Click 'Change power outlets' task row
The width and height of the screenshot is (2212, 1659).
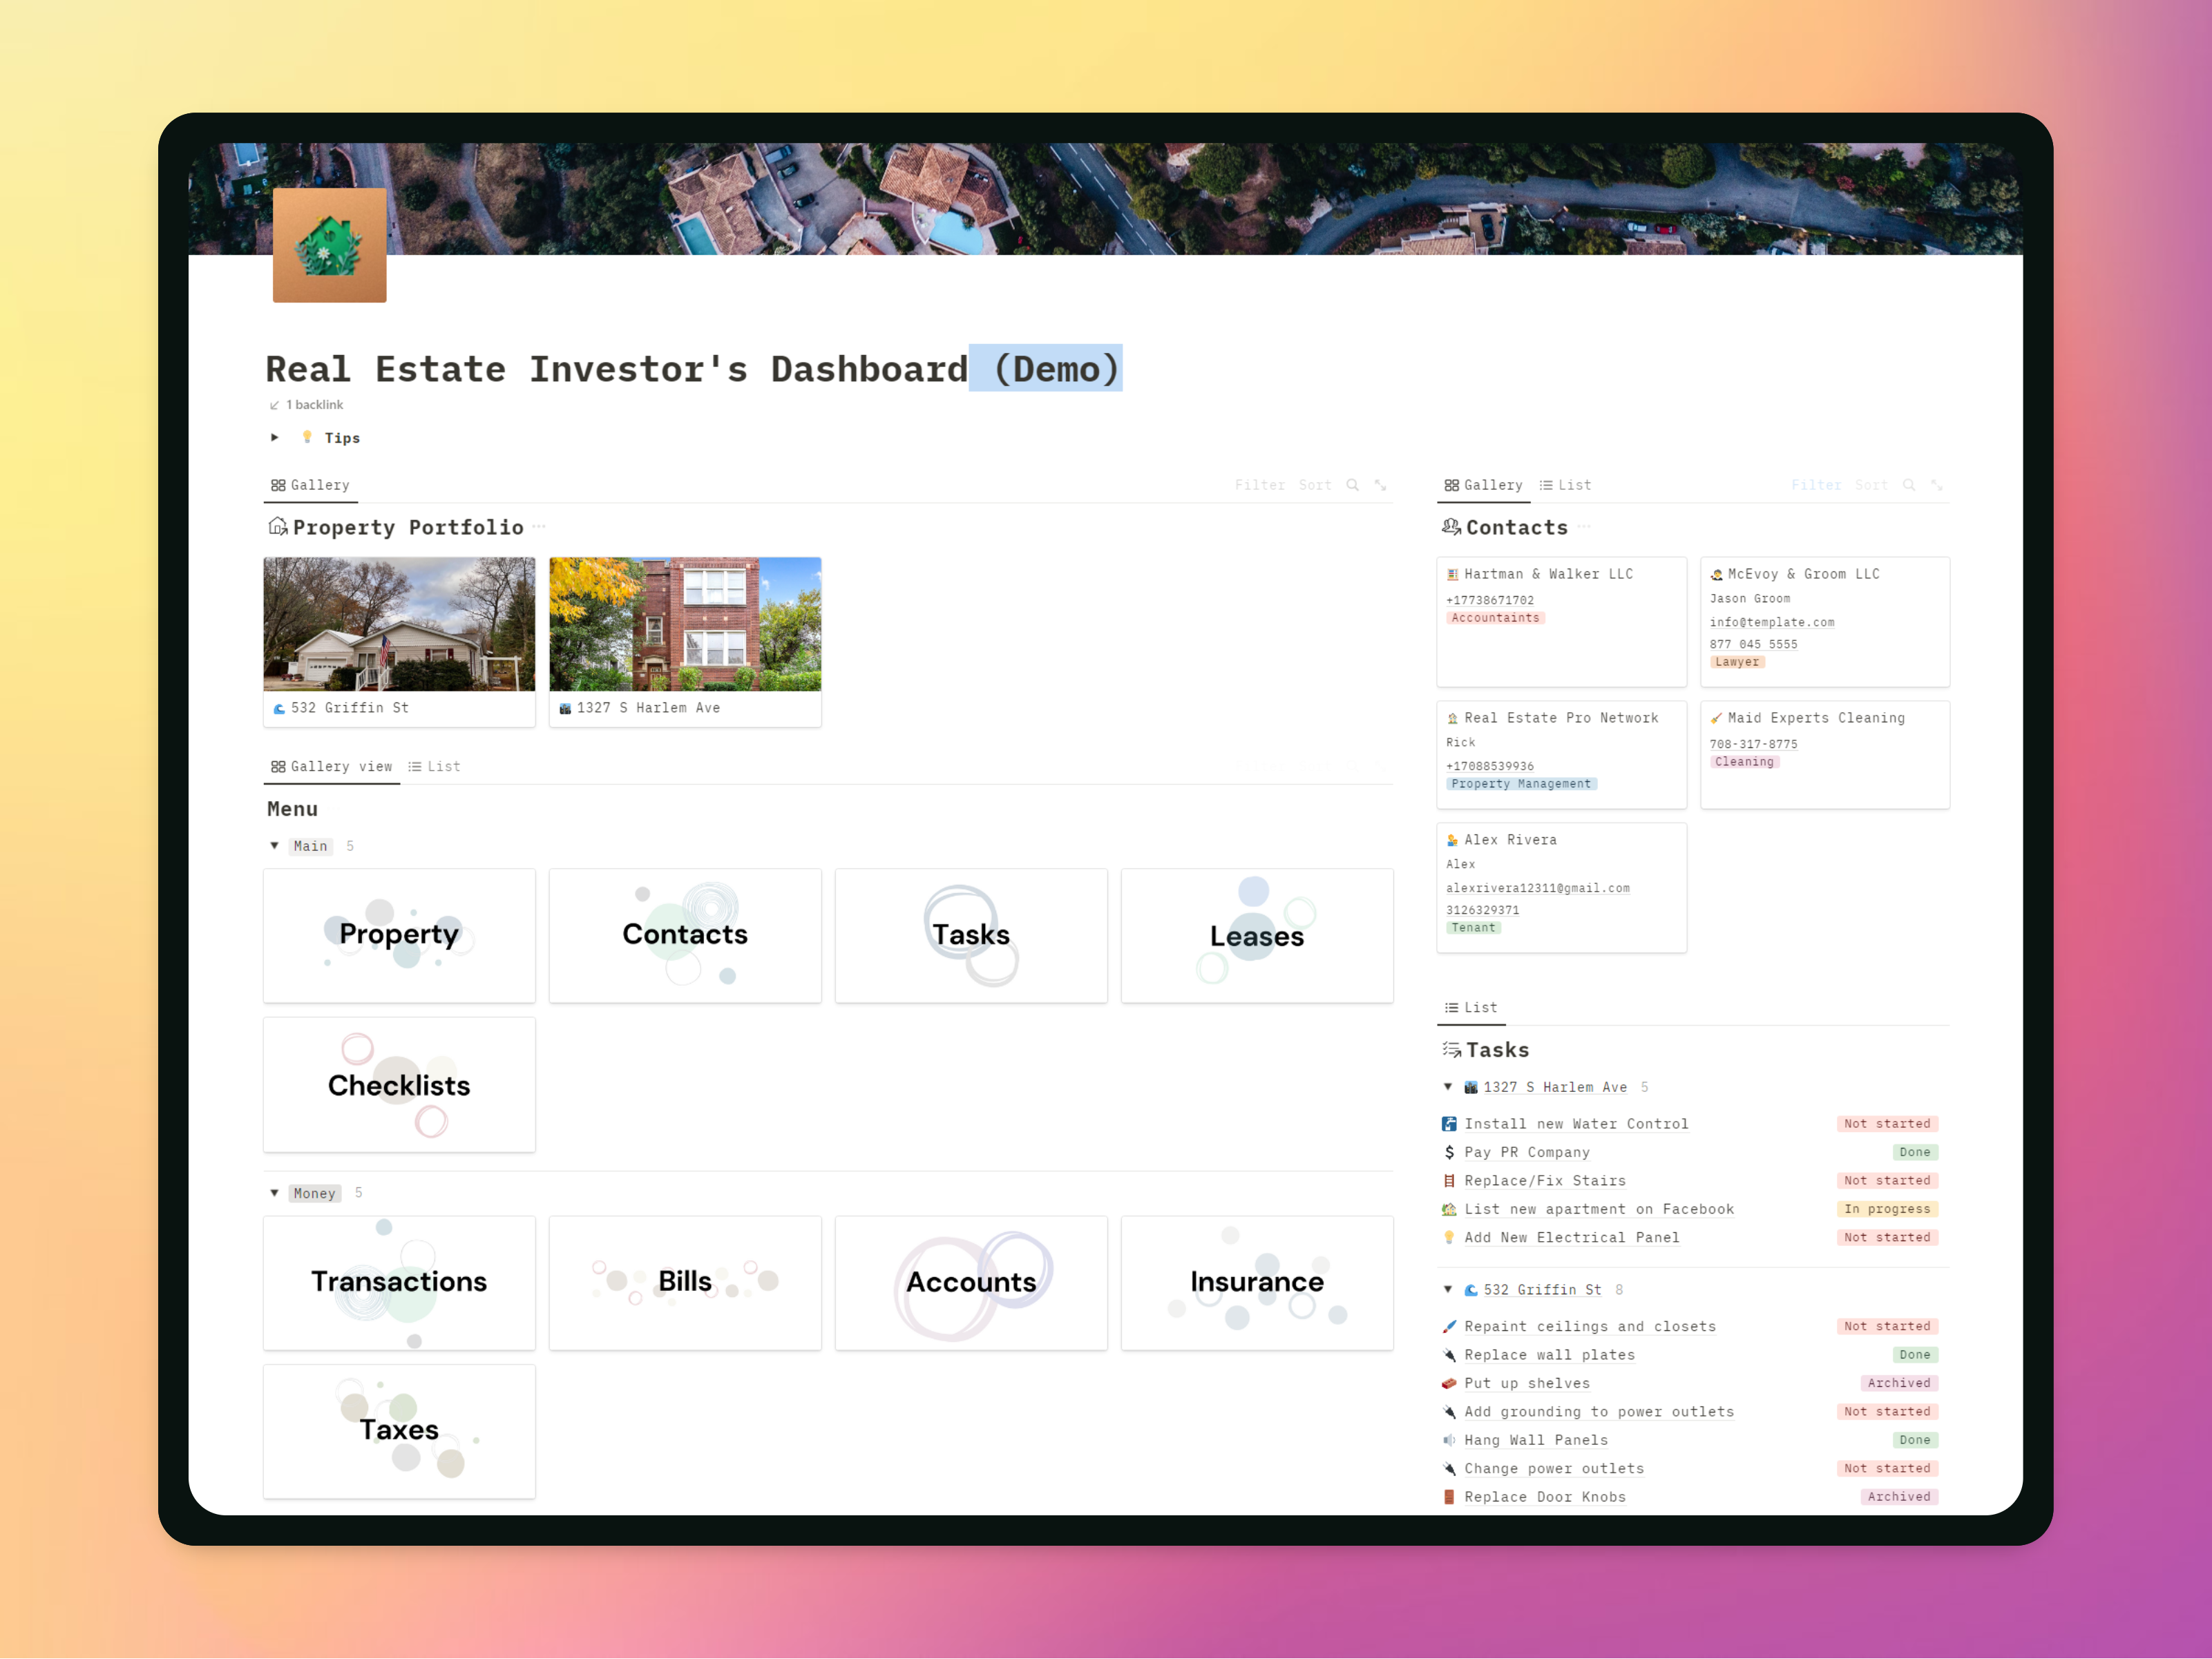pos(1690,1468)
